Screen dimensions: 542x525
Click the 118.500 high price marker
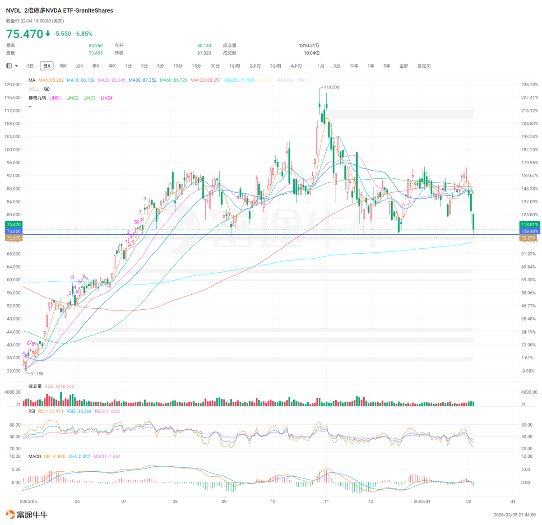[331, 87]
